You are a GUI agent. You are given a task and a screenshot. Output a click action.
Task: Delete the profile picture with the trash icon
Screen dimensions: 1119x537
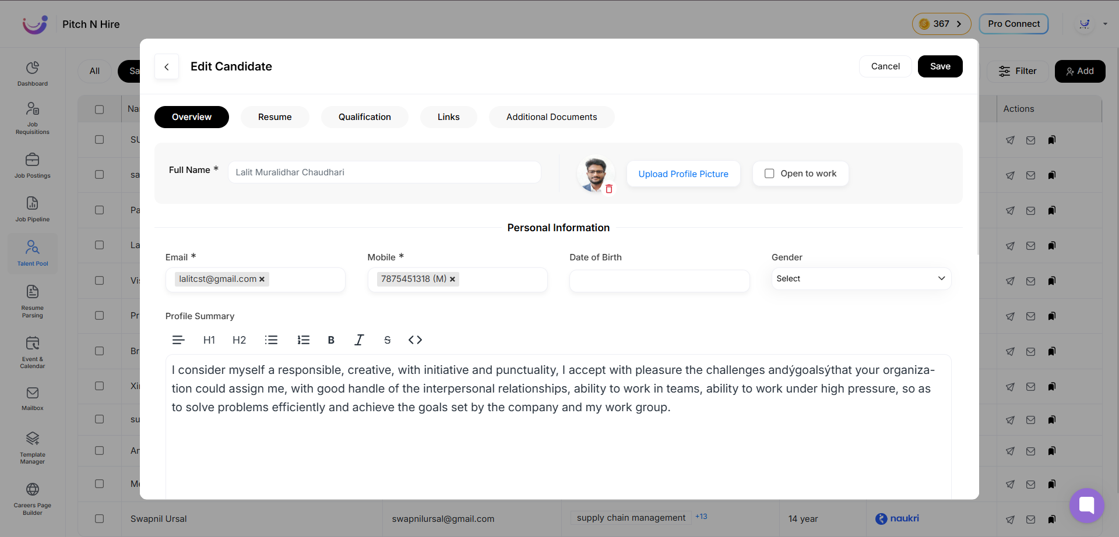[609, 189]
